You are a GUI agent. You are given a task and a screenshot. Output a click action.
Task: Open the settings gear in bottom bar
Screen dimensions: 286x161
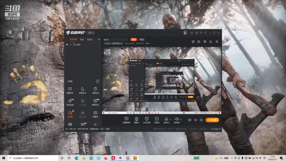tap(201, 120)
